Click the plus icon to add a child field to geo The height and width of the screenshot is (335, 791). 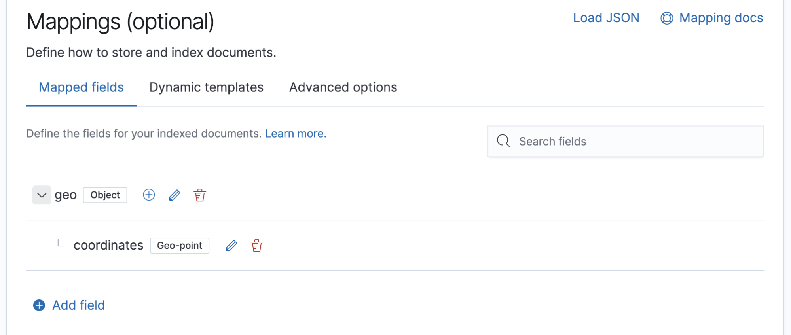[148, 195]
